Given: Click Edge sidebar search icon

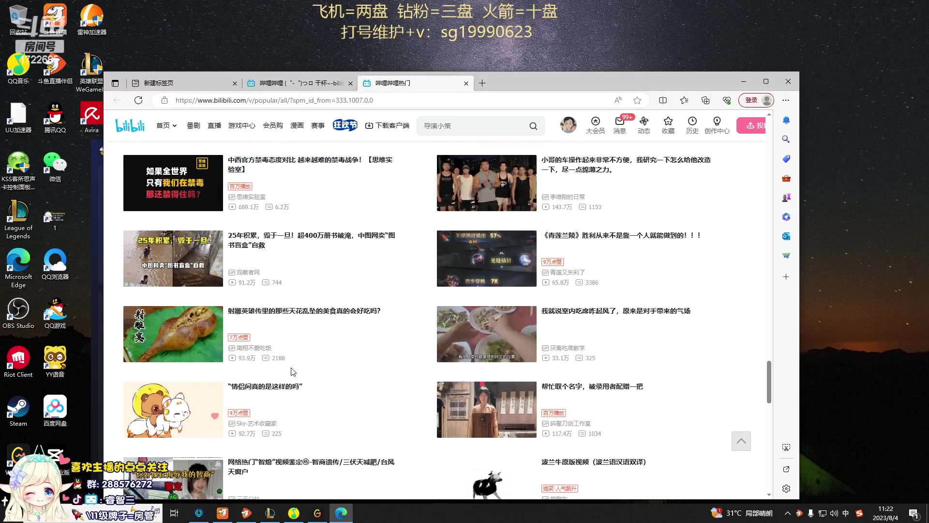Looking at the screenshot, I should (x=786, y=139).
